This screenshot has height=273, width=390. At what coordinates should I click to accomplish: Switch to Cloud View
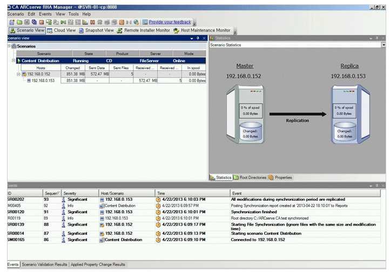click(x=62, y=30)
